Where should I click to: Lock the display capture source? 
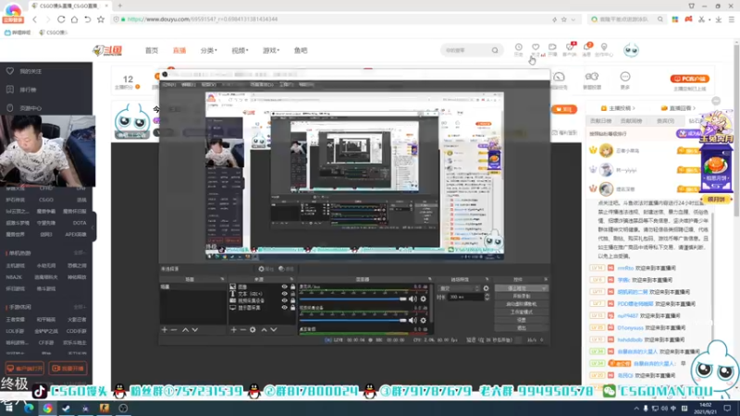[x=292, y=308]
